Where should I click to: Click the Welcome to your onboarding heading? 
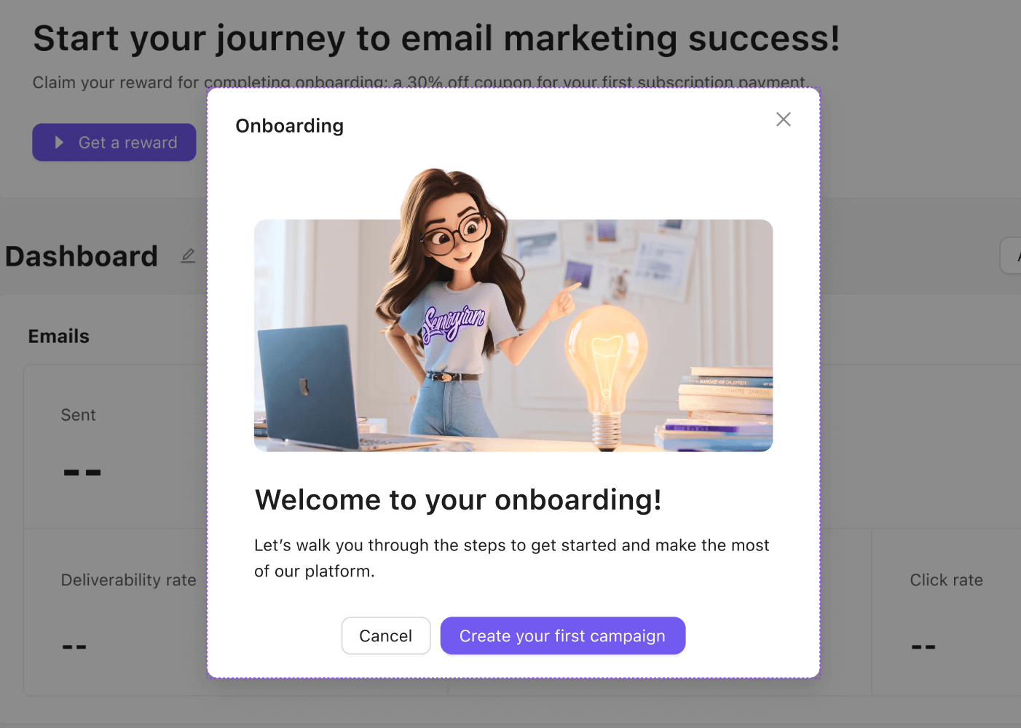pyautogui.click(x=458, y=500)
